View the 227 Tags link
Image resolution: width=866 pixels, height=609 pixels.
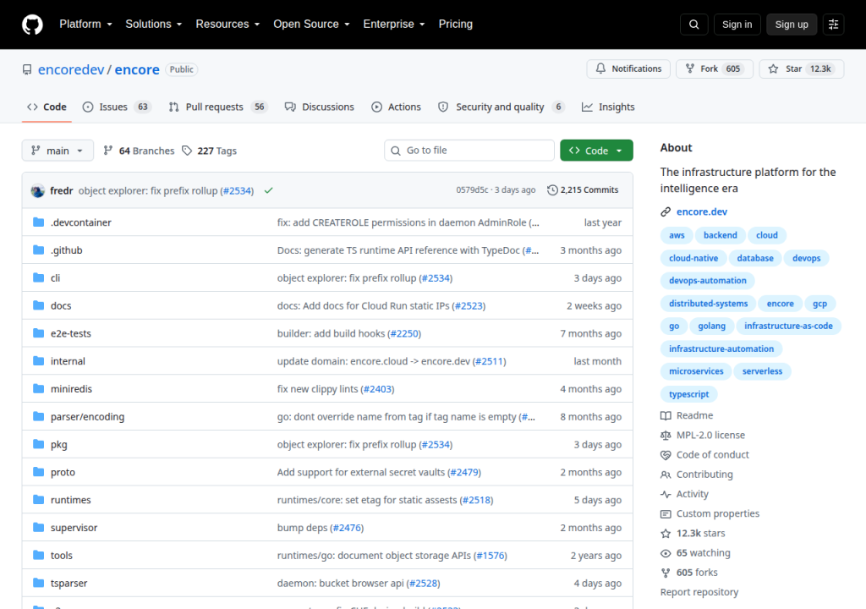[x=210, y=151]
